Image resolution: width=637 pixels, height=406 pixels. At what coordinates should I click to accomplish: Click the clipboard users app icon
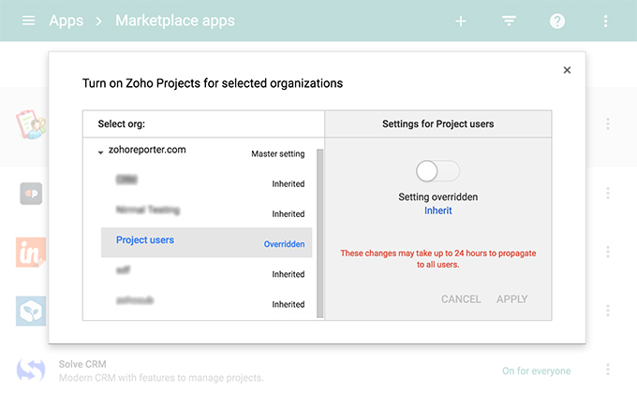point(31,124)
